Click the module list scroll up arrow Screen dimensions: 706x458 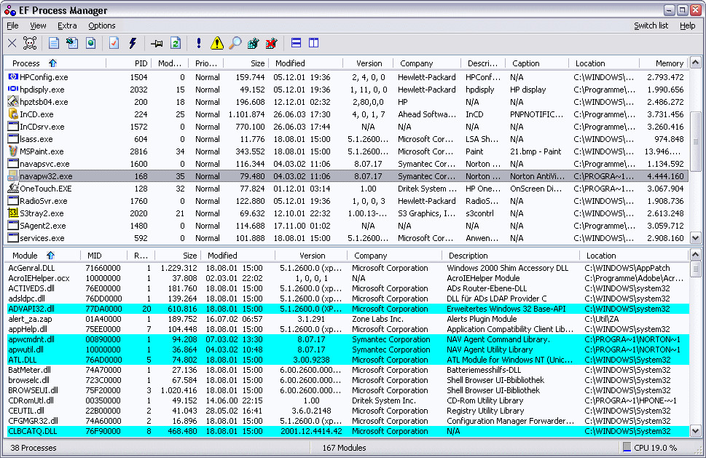tap(696, 255)
